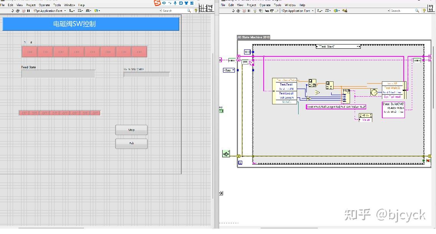Click Run Continuously in block diagram toolbar
Image resolution: width=436 pixels, height=234 pixels.
click(x=239, y=11)
